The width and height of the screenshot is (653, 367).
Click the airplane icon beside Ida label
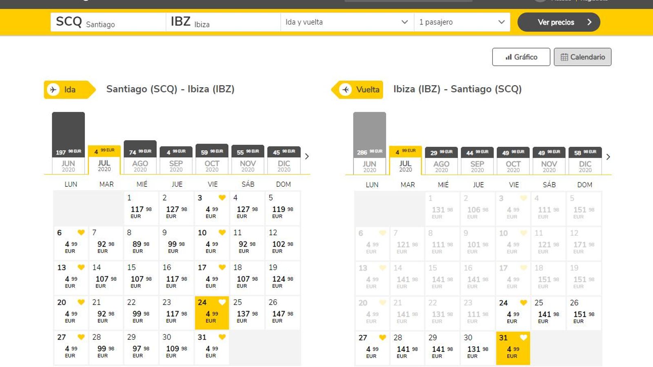[x=53, y=90]
